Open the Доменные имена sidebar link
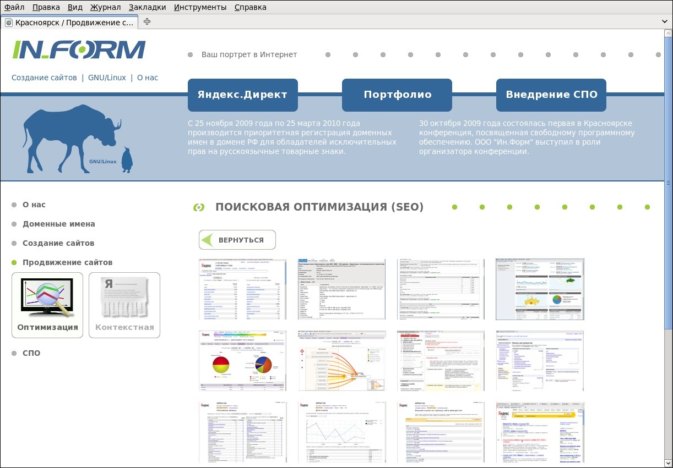The image size is (673, 468). pos(58,224)
